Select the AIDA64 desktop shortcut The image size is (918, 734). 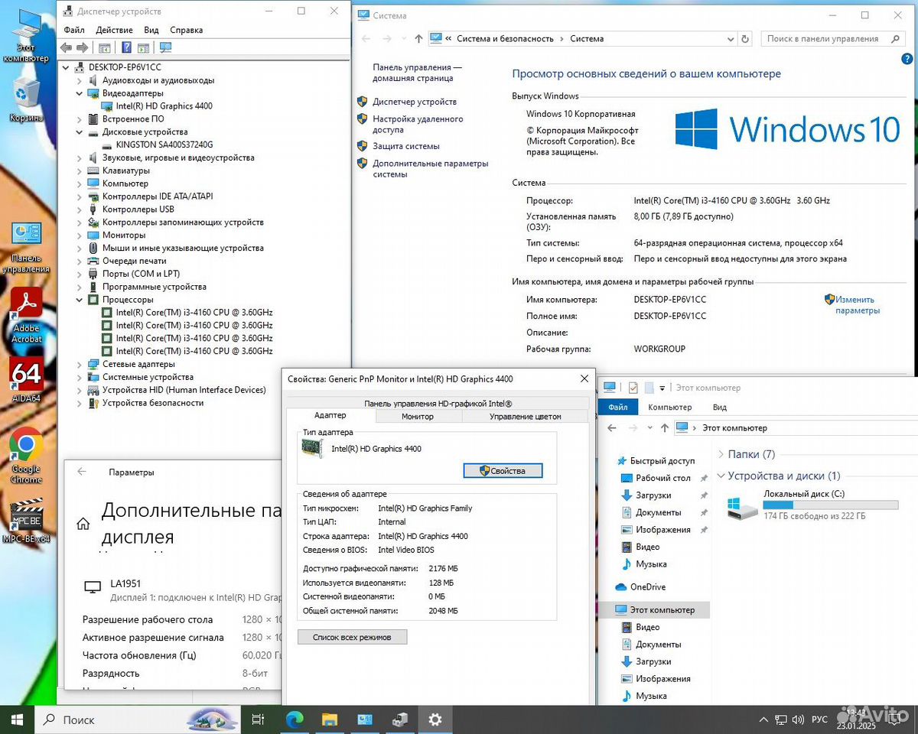[26, 380]
